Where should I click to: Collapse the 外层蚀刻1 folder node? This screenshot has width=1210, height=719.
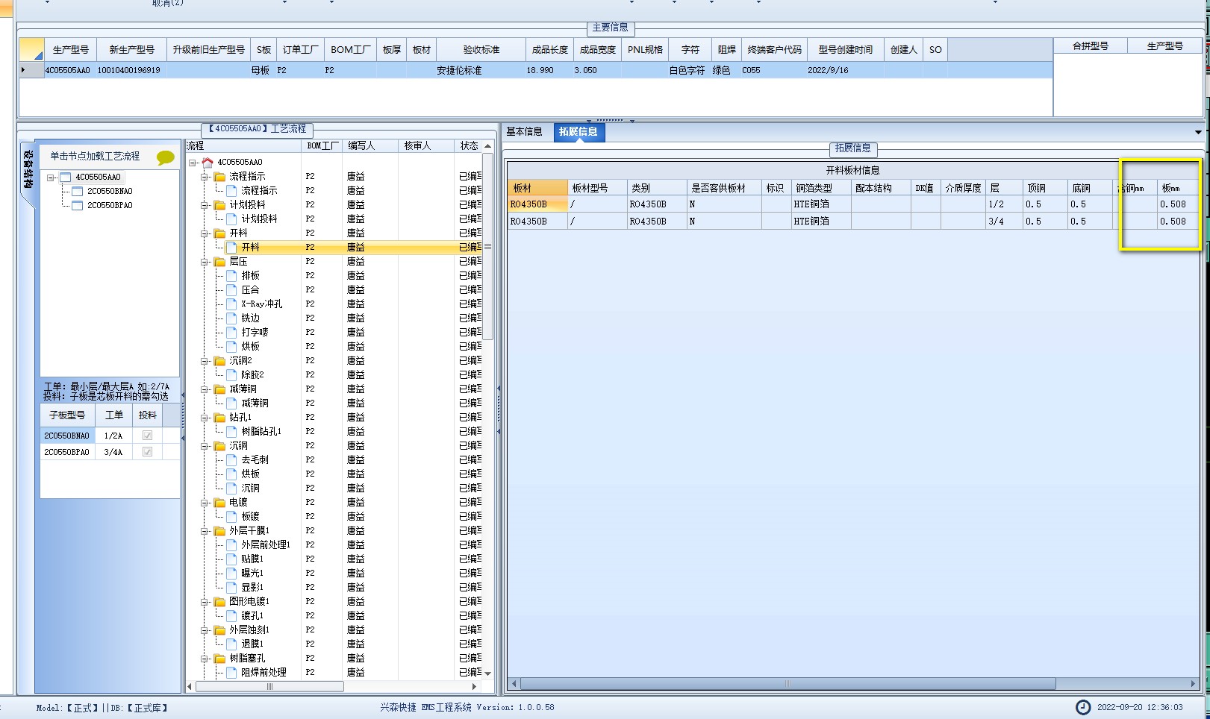click(x=205, y=630)
